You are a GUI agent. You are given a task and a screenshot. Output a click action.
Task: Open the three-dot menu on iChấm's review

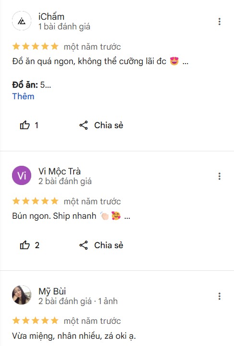[x=219, y=21]
